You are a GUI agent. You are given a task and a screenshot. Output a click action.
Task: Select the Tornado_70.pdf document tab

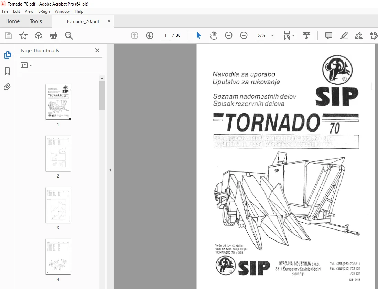[83, 21]
